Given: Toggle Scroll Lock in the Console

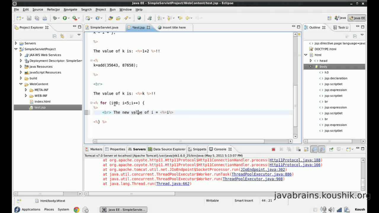Looking at the screenshot, I should (x=306, y=149).
